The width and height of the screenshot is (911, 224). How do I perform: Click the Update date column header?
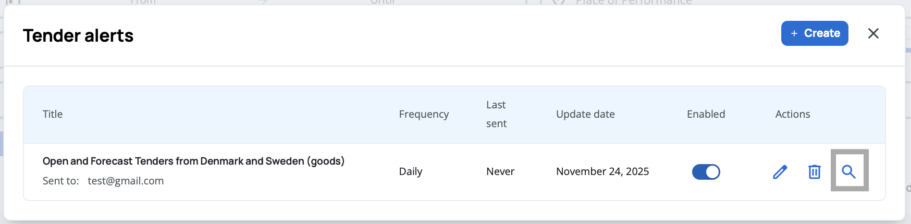pos(585,114)
